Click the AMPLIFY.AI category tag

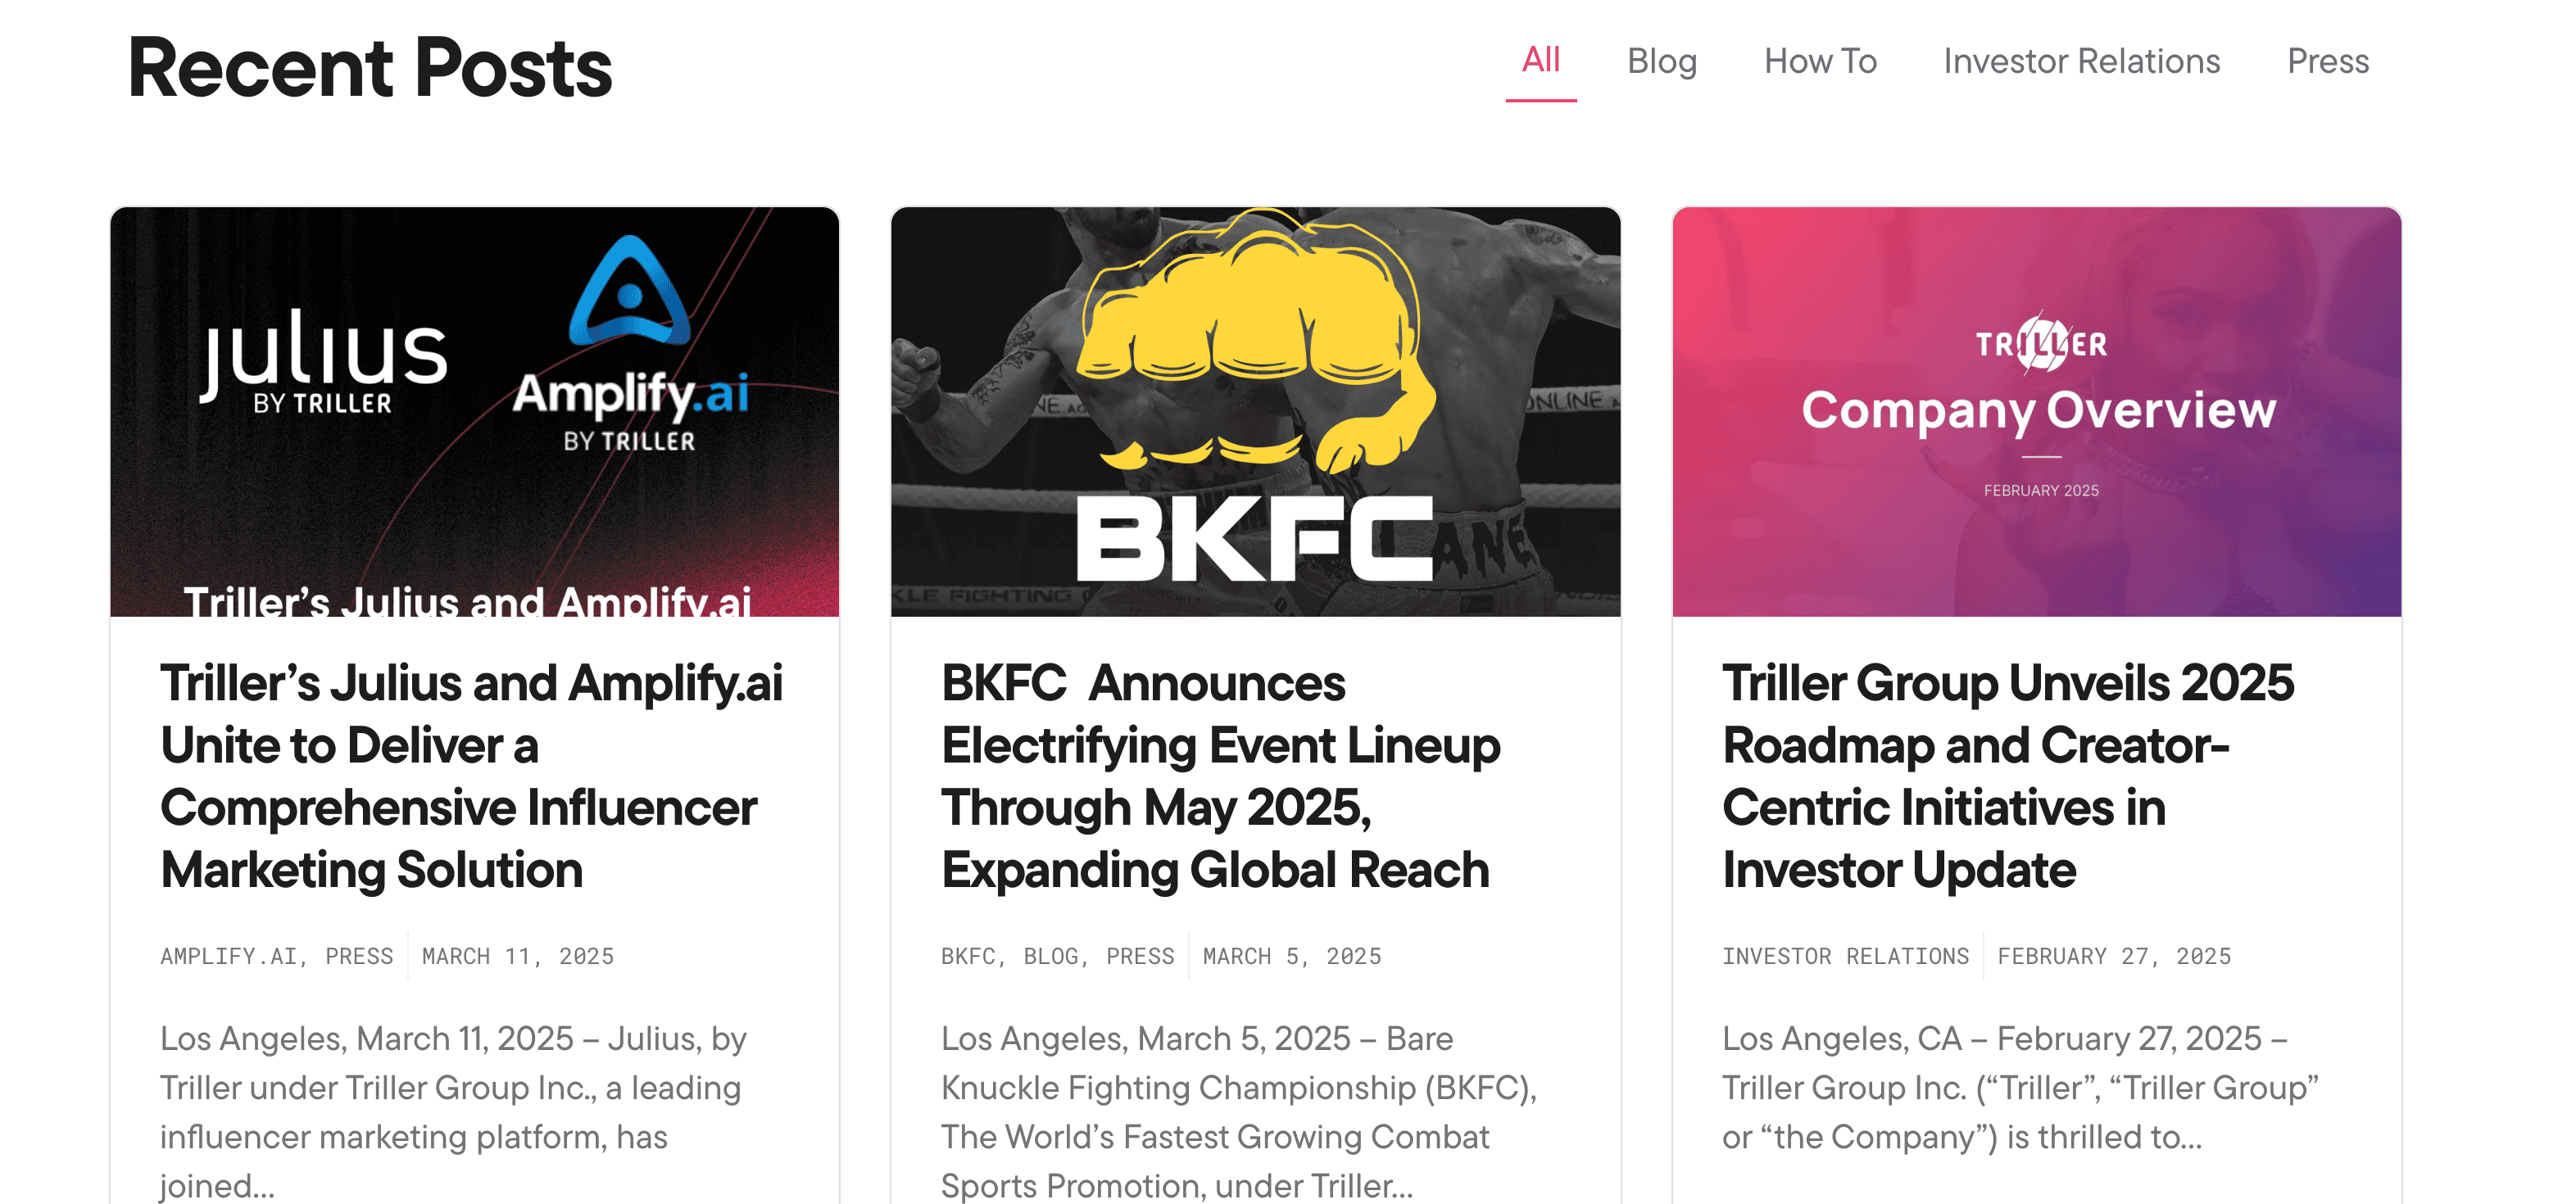228,956
